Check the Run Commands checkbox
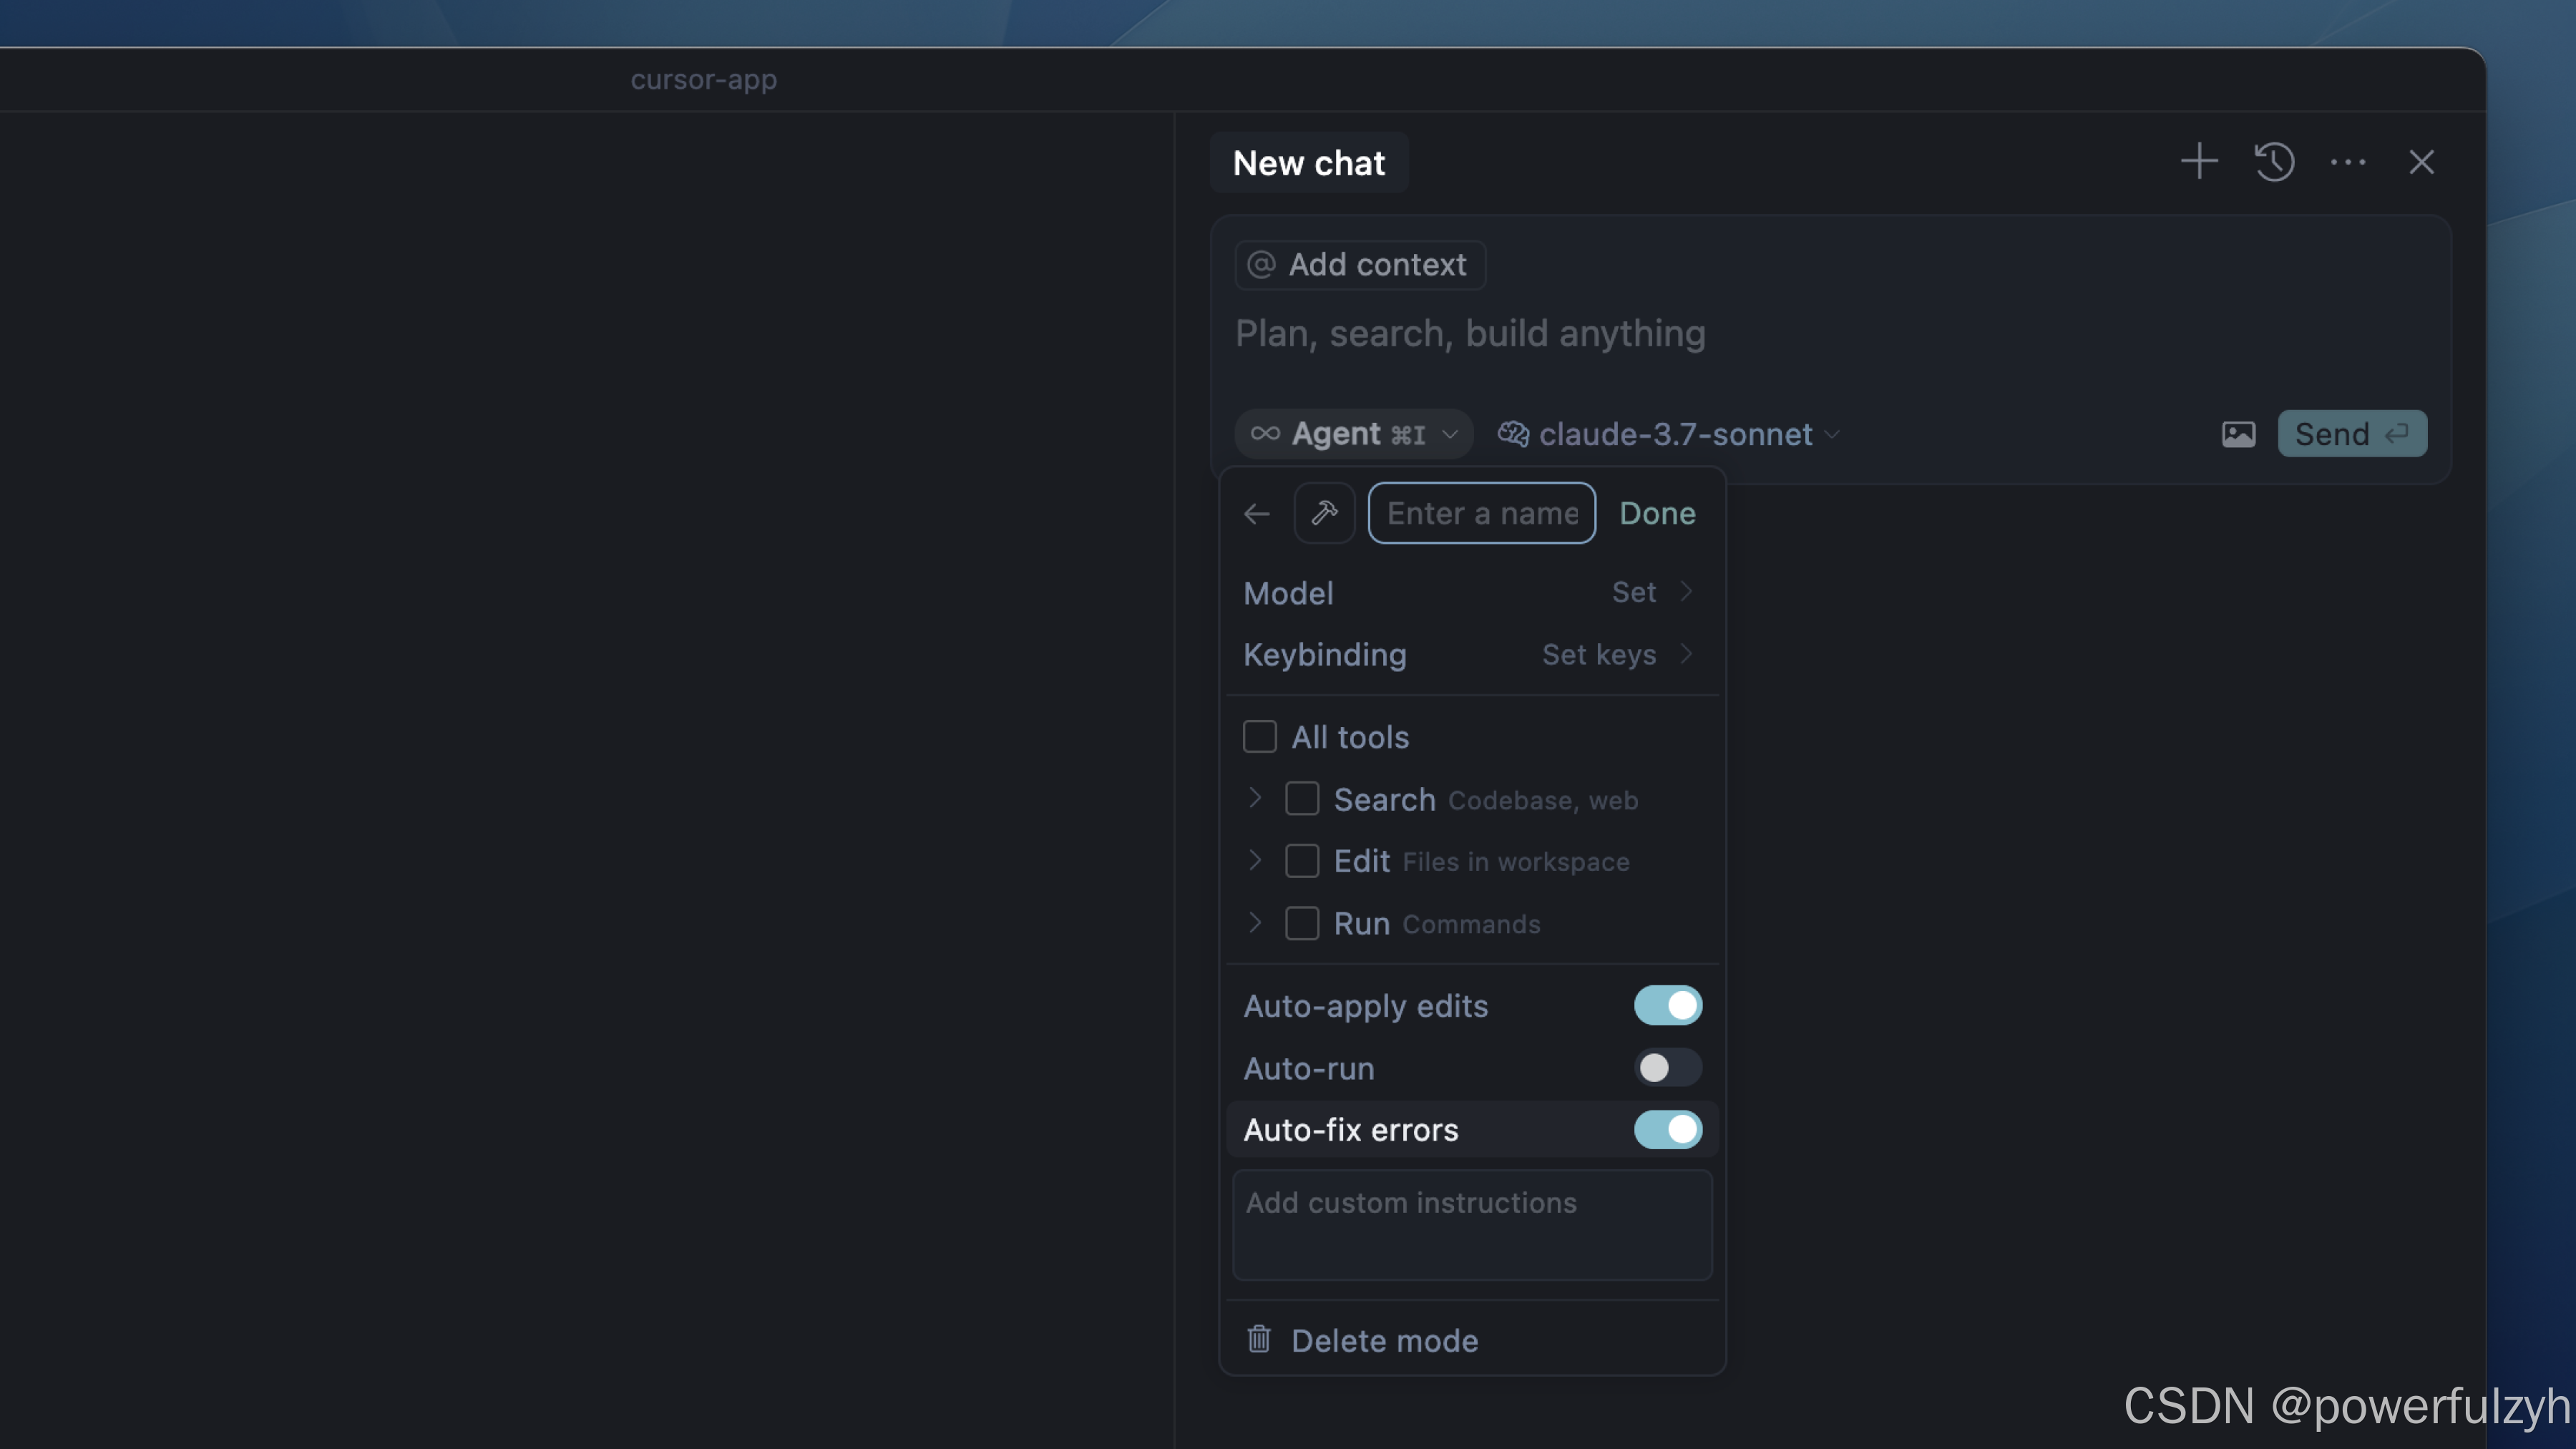The height and width of the screenshot is (1449, 2576). coord(1301,923)
